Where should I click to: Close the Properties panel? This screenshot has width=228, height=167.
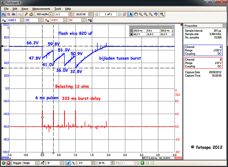[x=224, y=26]
